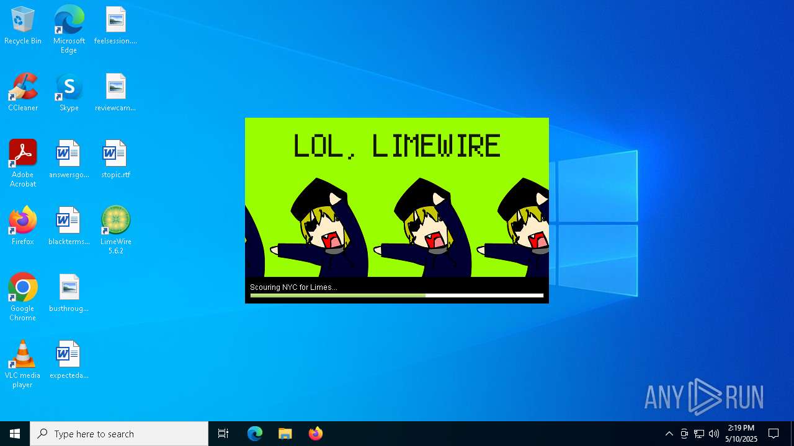This screenshot has width=794, height=446.
Task: Open the network status tray icon
Action: click(x=699, y=434)
